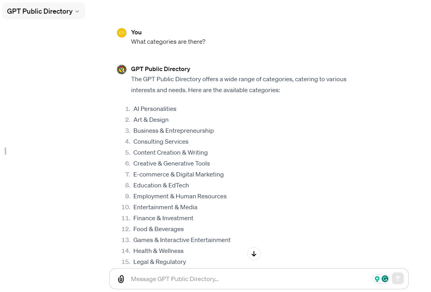Select the Art & Design category

pos(151,119)
